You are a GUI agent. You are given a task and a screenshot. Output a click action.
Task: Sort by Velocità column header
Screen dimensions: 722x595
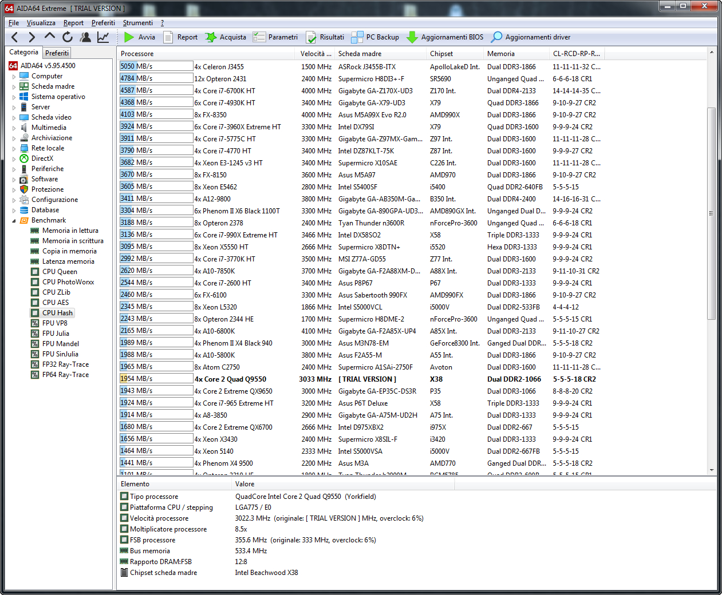315,54
